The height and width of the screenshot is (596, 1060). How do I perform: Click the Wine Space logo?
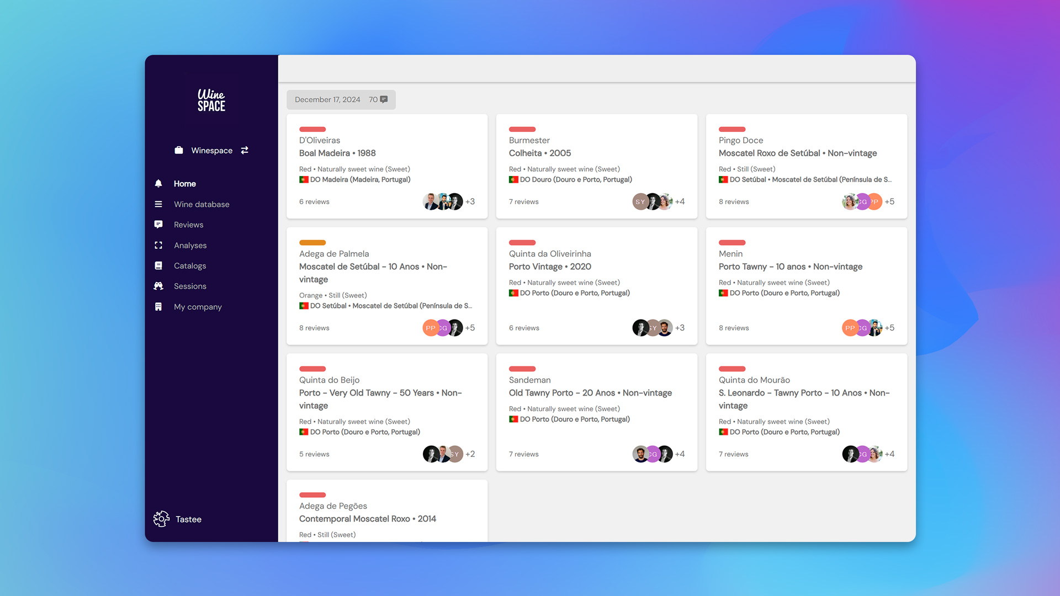(x=211, y=100)
